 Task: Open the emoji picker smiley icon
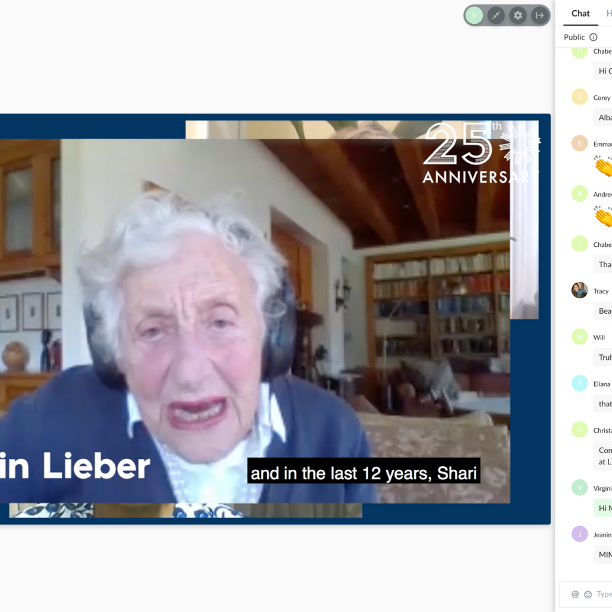[588, 594]
